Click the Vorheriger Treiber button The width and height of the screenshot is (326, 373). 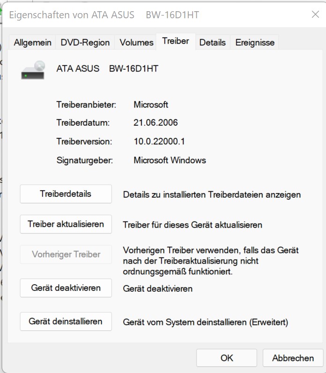click(x=66, y=254)
